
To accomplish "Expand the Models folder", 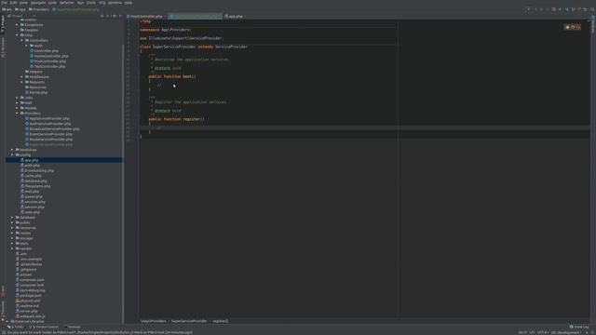I will [x=17, y=108].
